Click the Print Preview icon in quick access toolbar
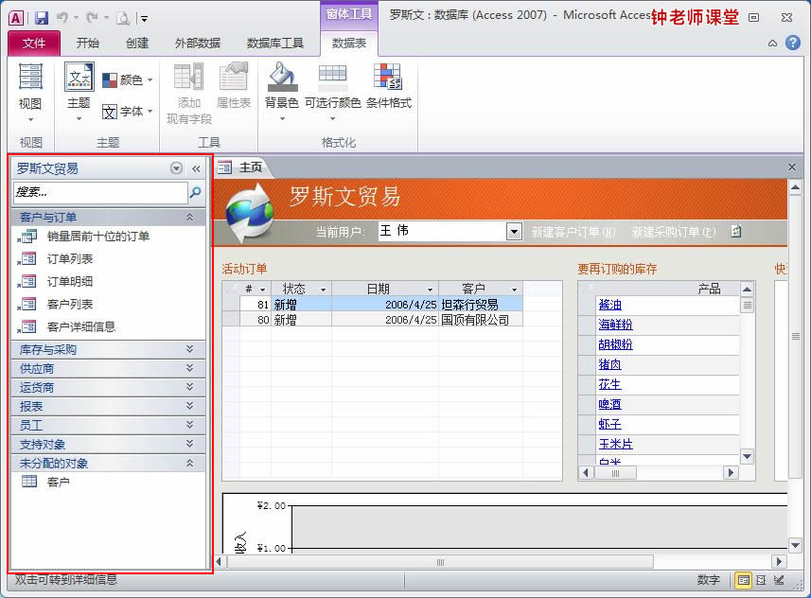 (123, 18)
